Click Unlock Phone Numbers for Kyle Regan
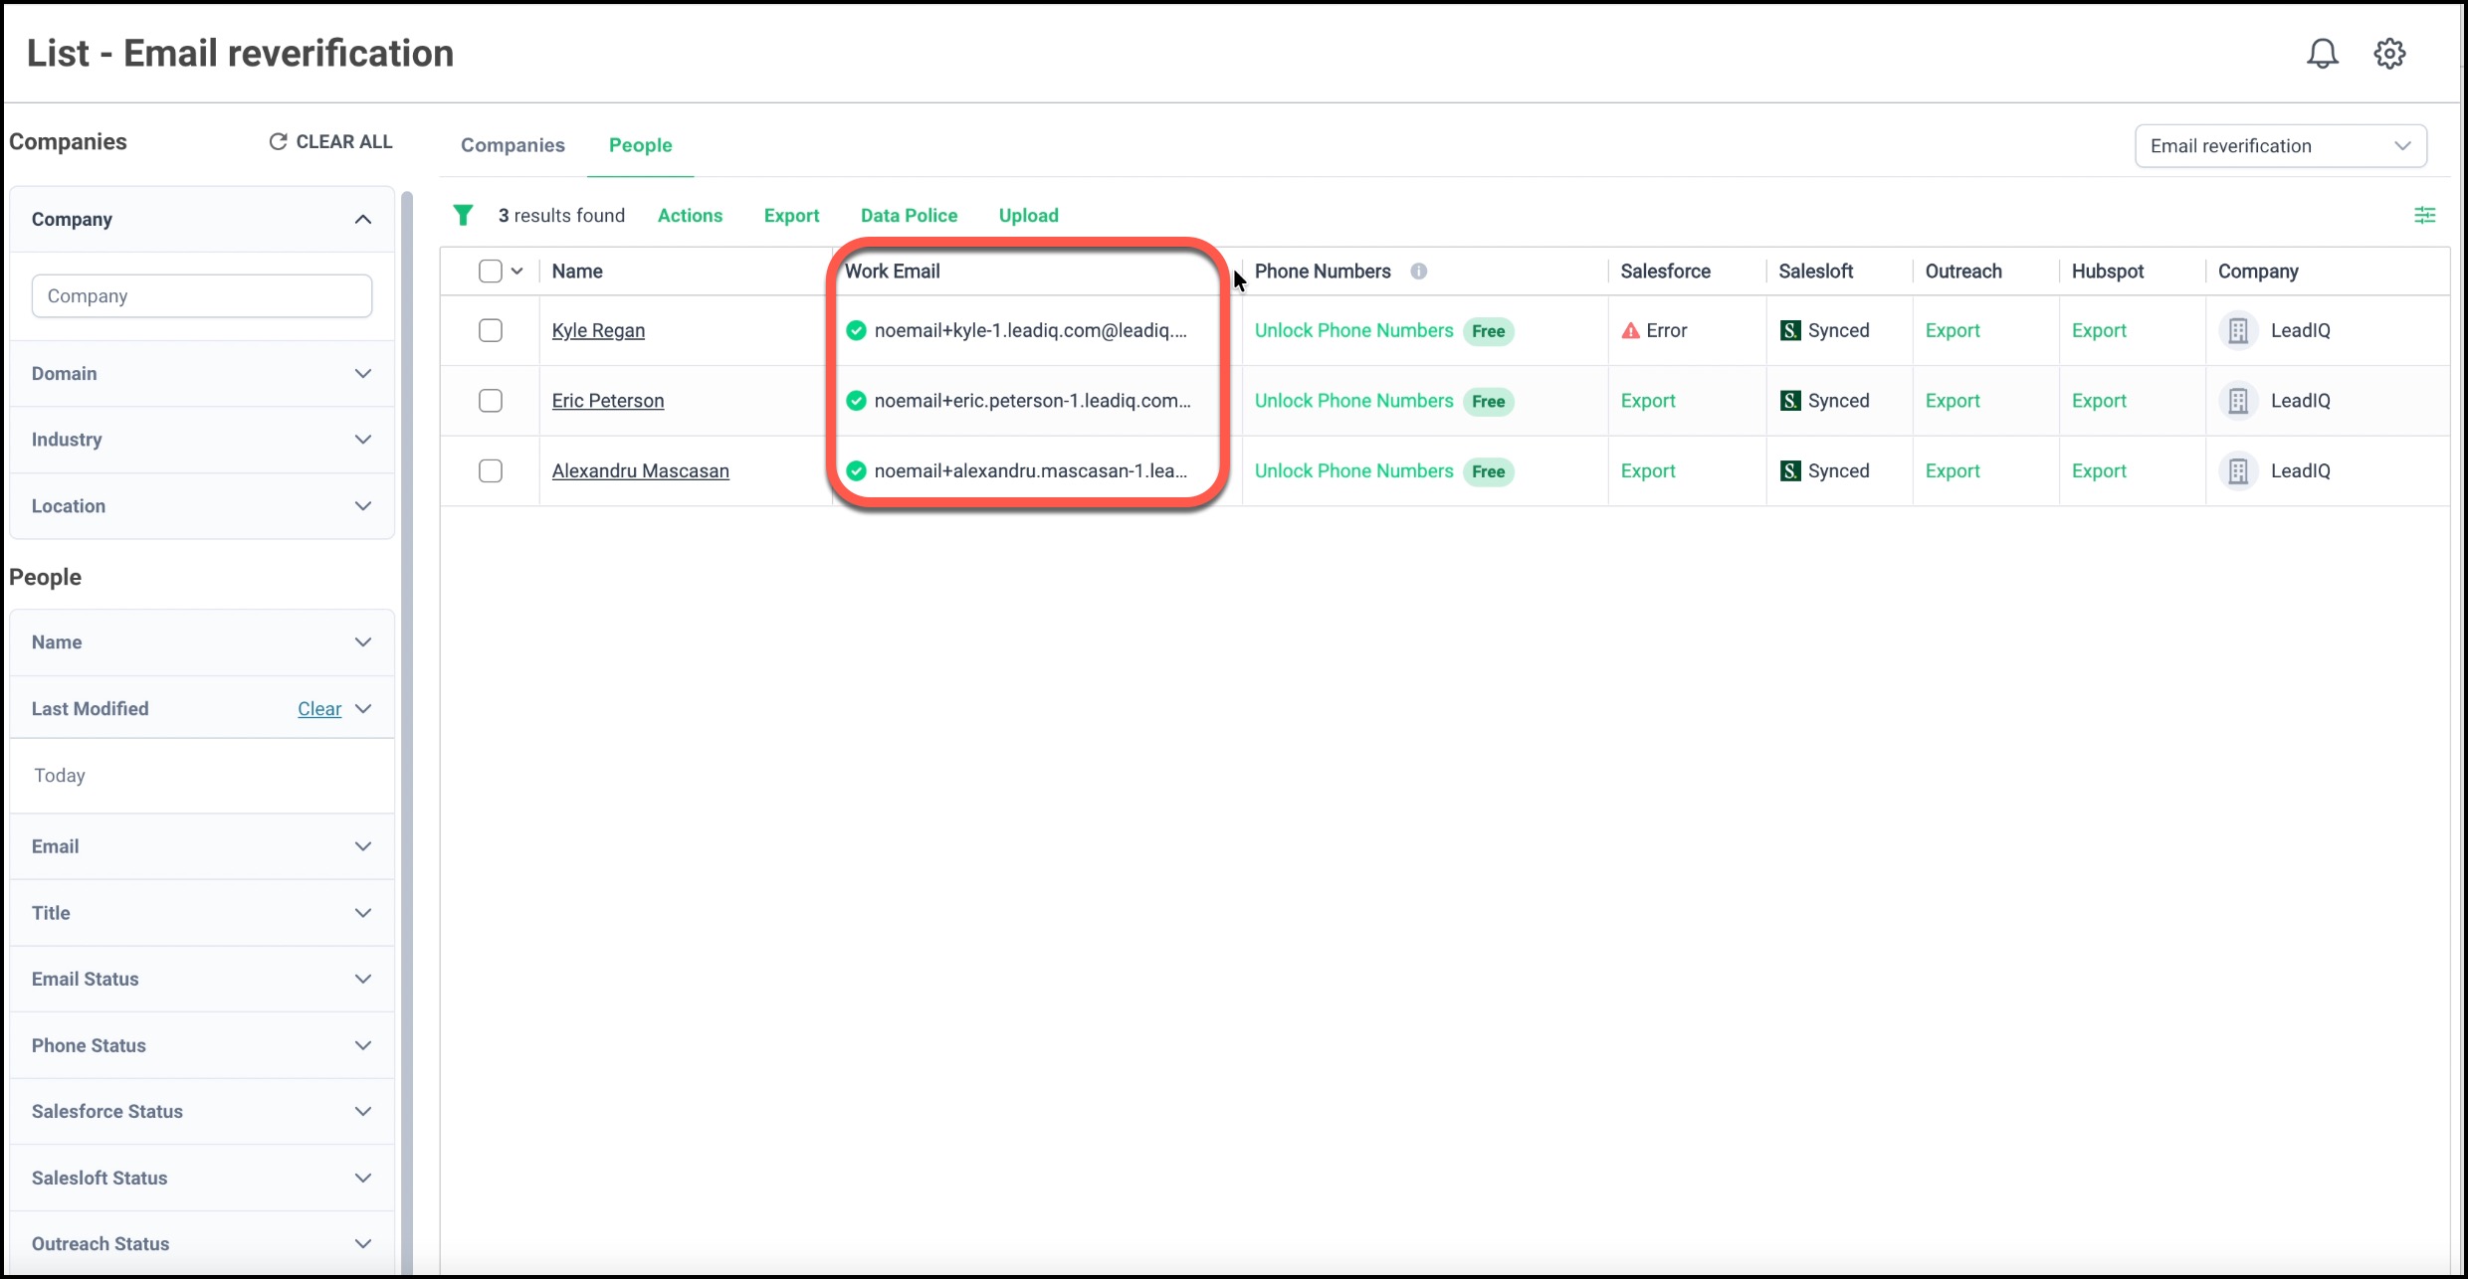 (1353, 330)
